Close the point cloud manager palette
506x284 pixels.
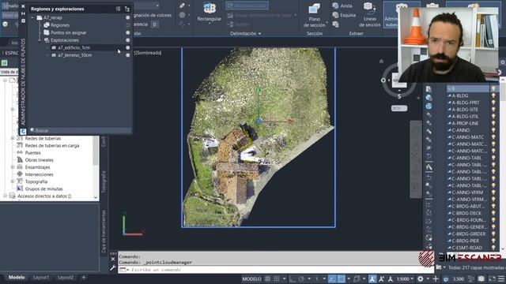23,6
